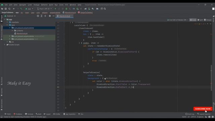
Task: Open the AVD Manager icon
Action: click(x=89, y=9)
